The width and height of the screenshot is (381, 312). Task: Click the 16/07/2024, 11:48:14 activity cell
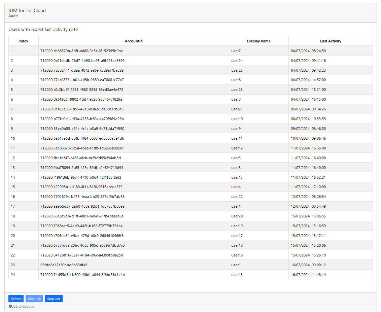[308, 275]
